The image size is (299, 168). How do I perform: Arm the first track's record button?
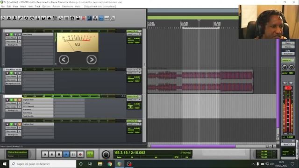(7, 35)
